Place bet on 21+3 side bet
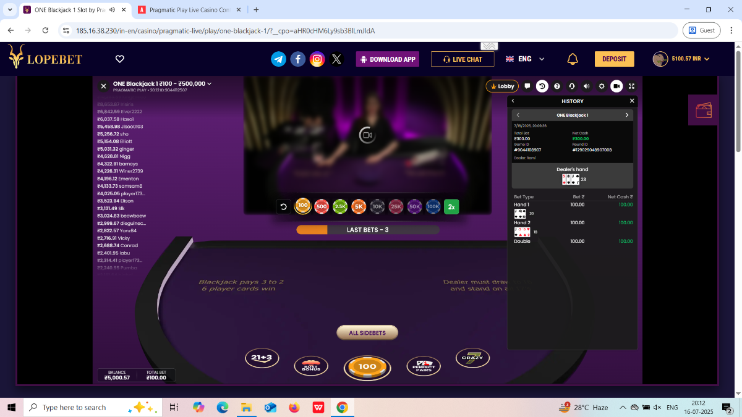742x417 pixels. (262, 358)
